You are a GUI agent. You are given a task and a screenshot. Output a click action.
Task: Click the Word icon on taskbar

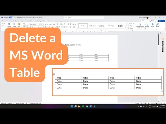[91, 106]
